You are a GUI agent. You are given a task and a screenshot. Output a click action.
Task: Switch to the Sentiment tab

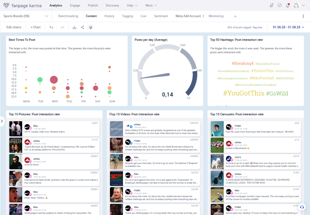pyautogui.click(x=161, y=16)
